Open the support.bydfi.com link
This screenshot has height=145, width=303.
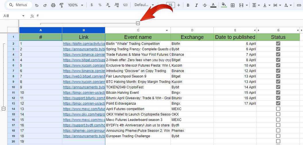tap(84, 125)
